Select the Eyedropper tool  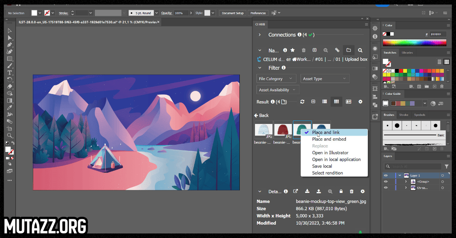(x=10, y=107)
